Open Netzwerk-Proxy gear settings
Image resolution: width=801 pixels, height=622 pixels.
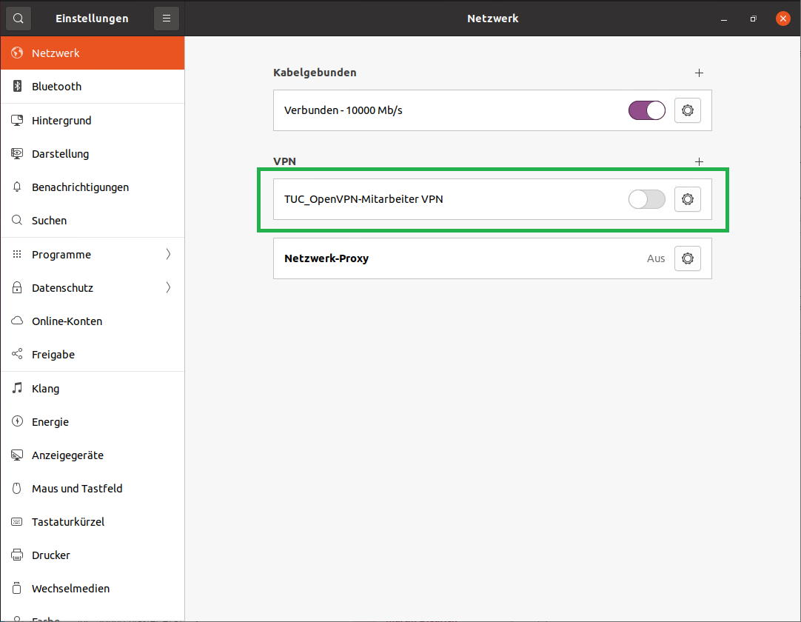coord(687,258)
